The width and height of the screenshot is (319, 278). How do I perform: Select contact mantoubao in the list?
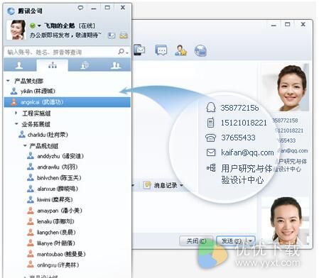pos(61,254)
